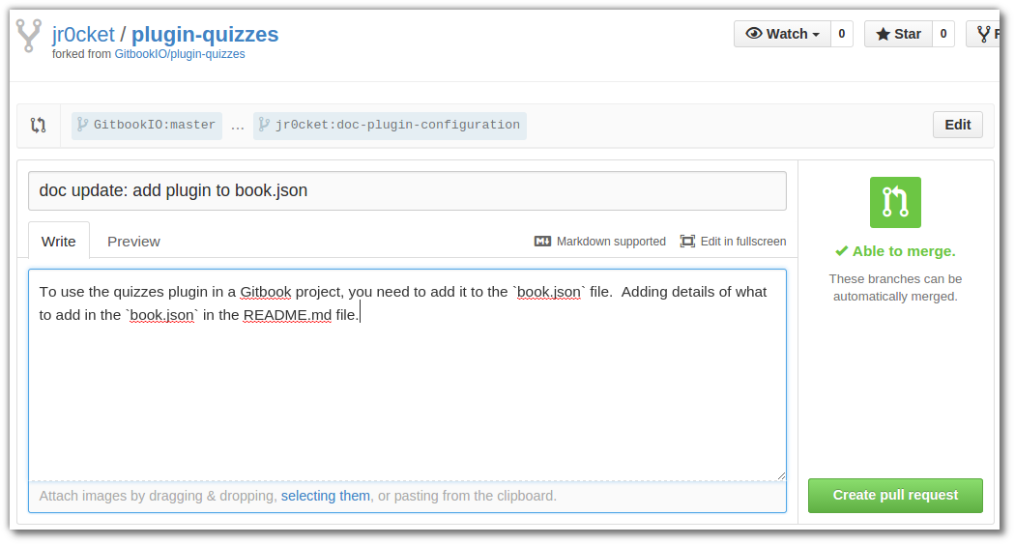Click the branch icon in jr0cket:doc-plugin-configuration

click(x=264, y=124)
